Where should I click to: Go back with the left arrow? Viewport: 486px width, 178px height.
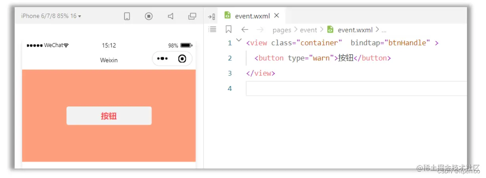244,30
